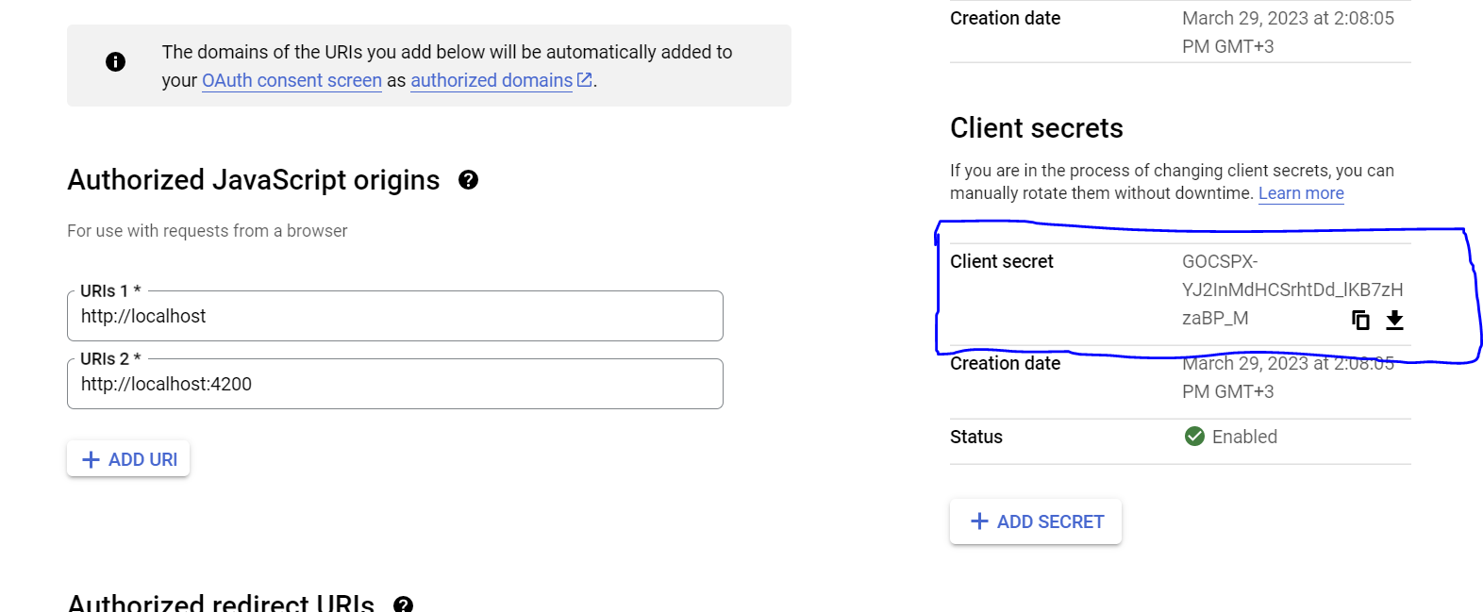Screen dimensions: 1483x612
Task: Download the client secret file
Action: pyautogui.click(x=1394, y=321)
